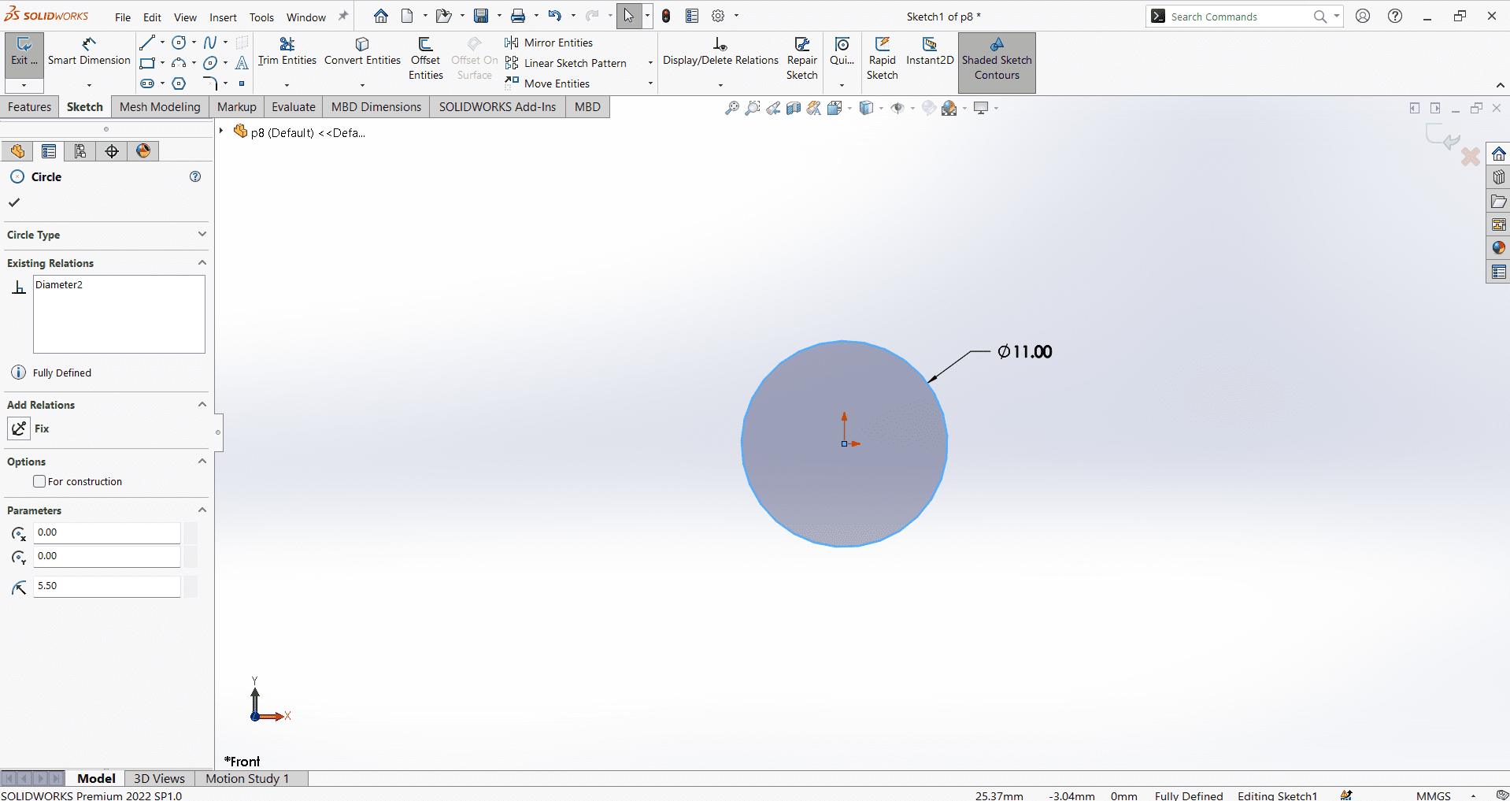Click the radius field showing 5.50
Viewport: 1510px width, 801px height.
click(x=106, y=586)
